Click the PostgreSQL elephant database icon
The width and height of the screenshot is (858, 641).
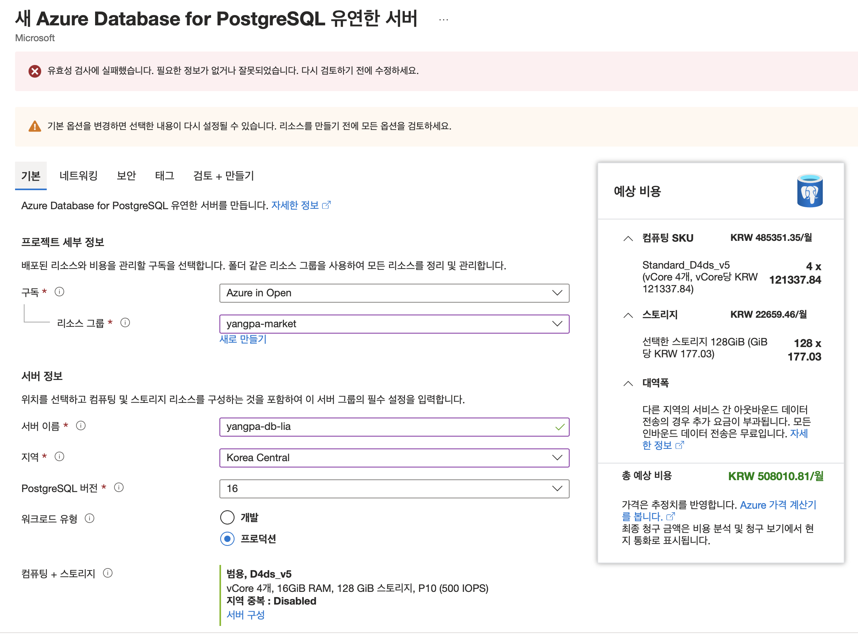(810, 191)
